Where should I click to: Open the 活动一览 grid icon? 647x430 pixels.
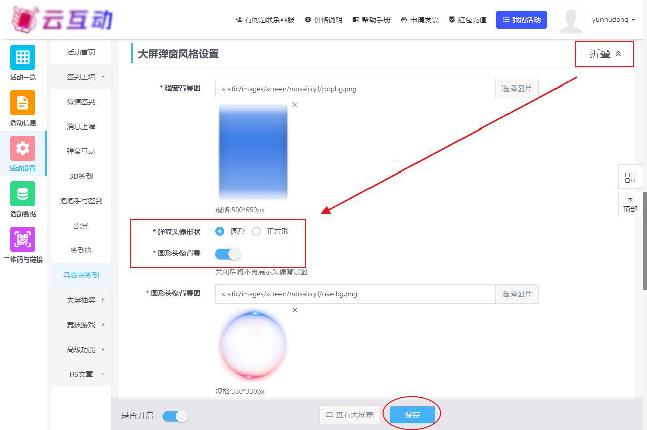(23, 57)
